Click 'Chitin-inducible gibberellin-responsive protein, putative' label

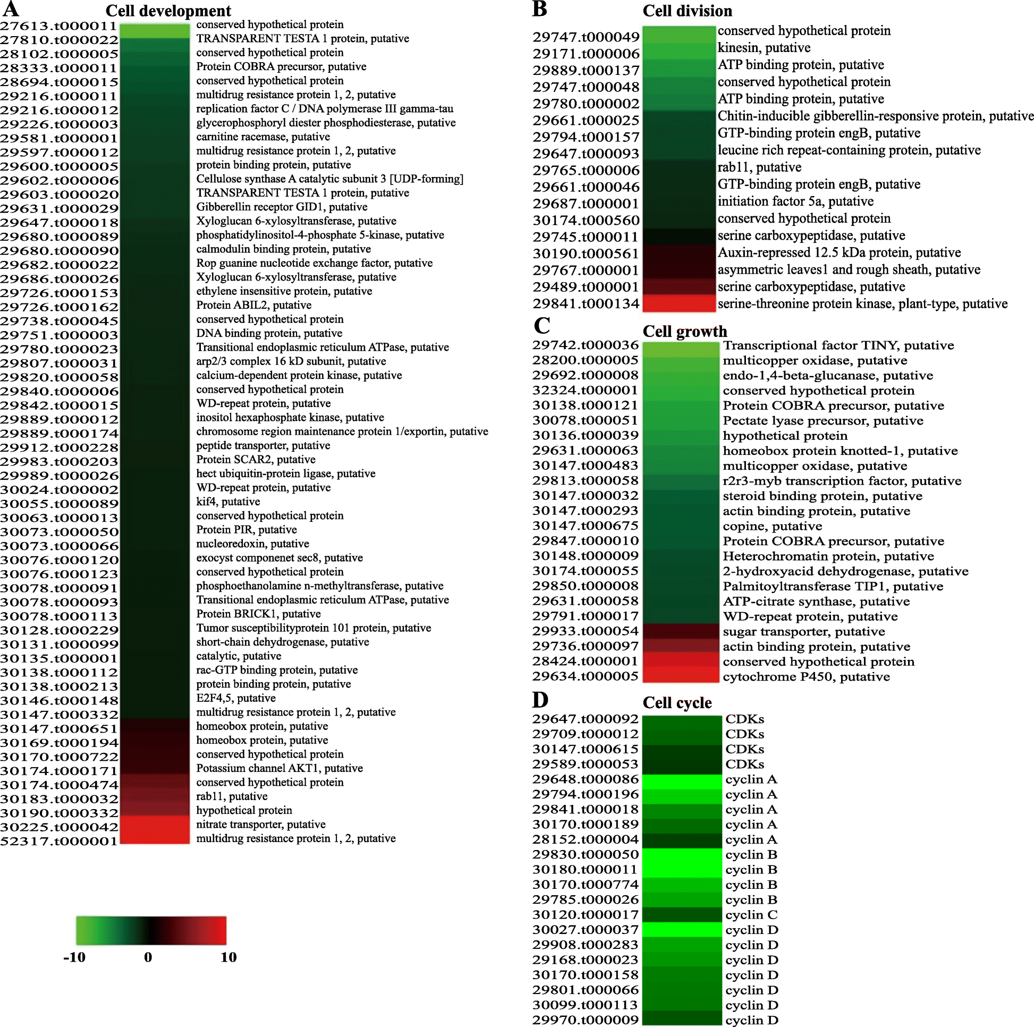(876, 116)
